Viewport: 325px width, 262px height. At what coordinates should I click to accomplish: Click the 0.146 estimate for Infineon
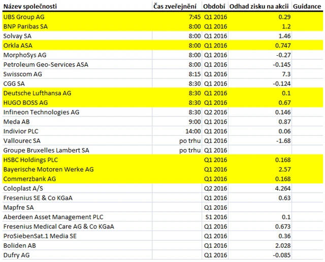point(283,112)
